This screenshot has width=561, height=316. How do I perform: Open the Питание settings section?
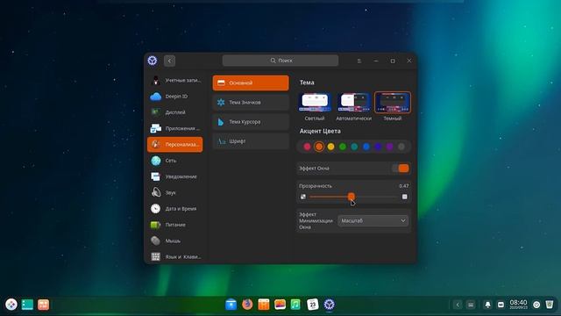click(175, 225)
